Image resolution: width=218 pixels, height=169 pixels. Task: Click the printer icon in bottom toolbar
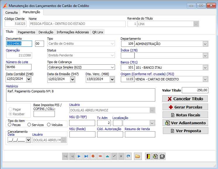[162, 156]
